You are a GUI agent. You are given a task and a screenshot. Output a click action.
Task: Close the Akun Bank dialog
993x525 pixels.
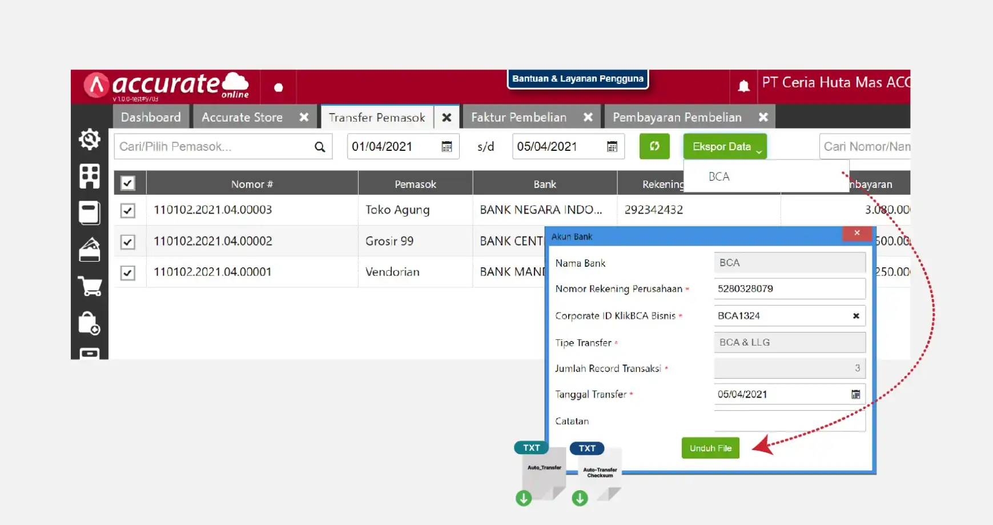[x=857, y=233]
